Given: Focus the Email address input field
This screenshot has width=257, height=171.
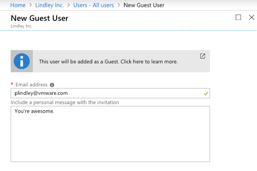Looking at the screenshot, I should point(106,93).
